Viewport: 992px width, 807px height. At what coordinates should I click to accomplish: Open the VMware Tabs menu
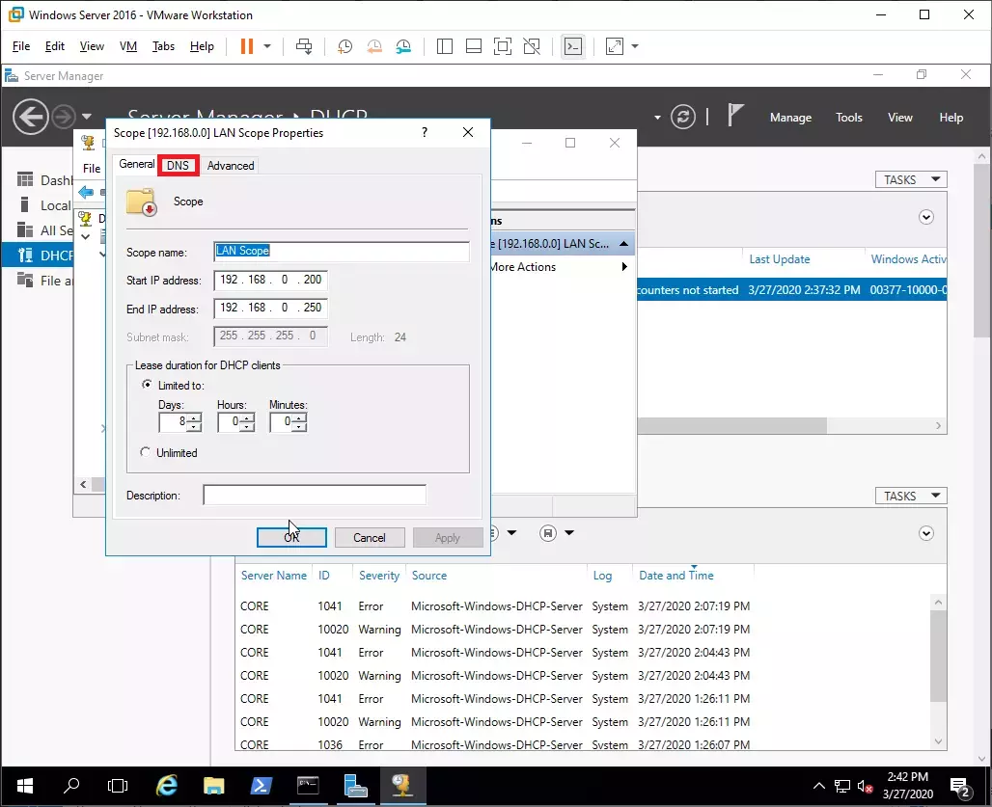click(163, 46)
